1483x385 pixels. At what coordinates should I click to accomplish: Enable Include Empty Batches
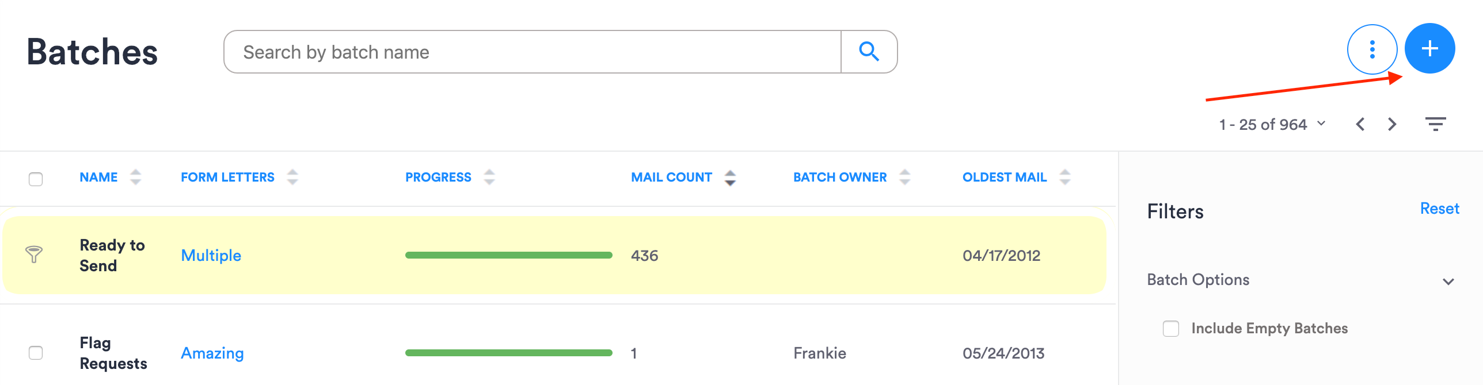1171,328
